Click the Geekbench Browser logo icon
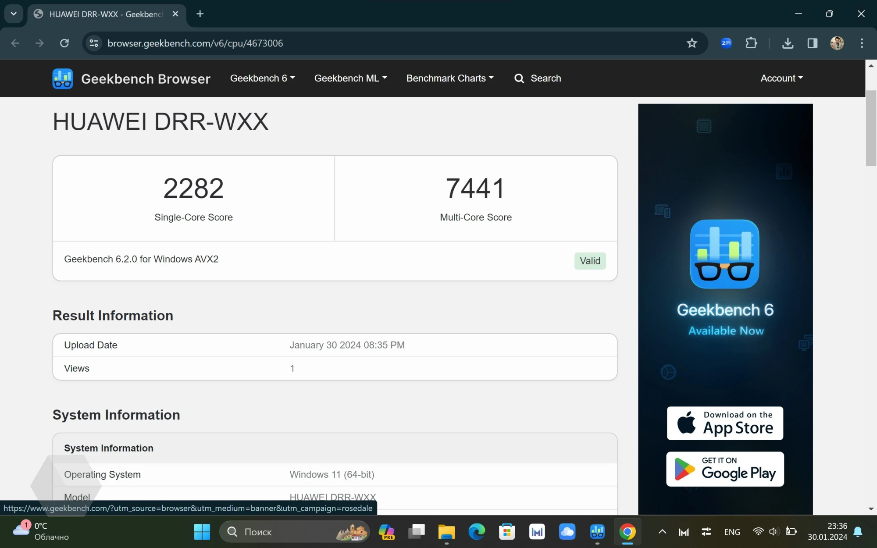 click(62, 78)
